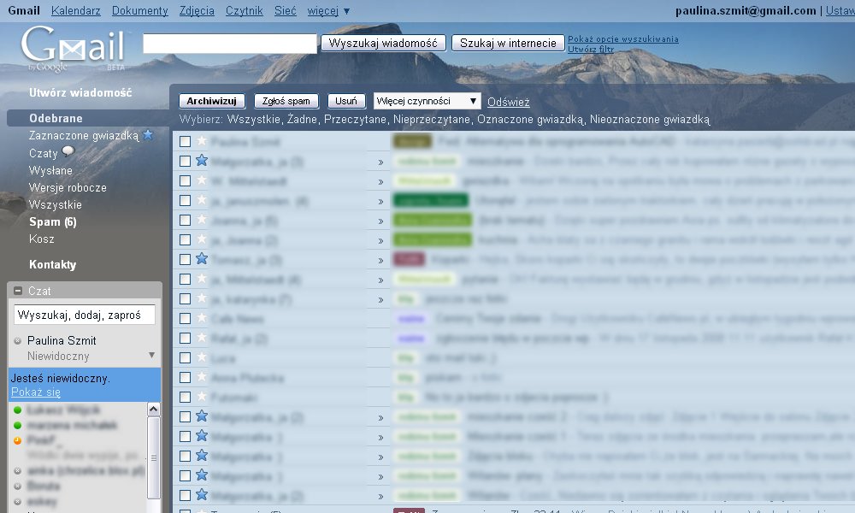The image size is (855, 513).
Task: Click the Szukaj w internecie button
Action: coord(508,43)
